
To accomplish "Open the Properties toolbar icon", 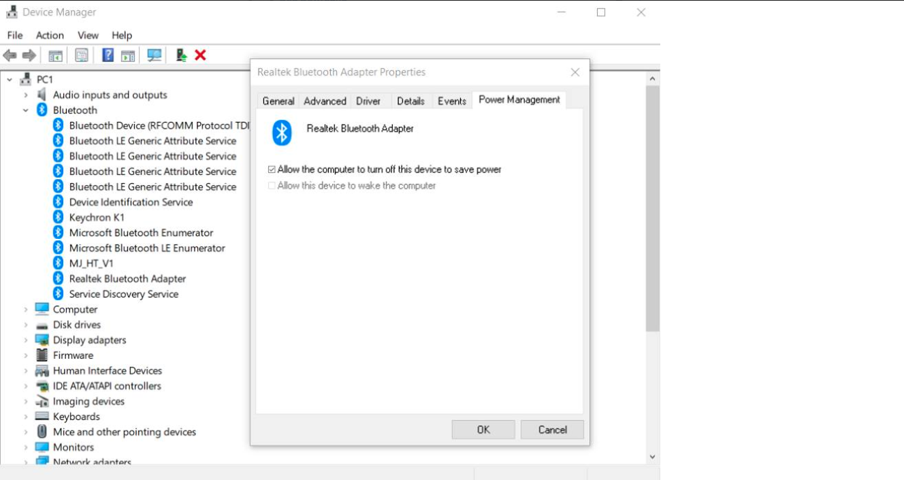I will coord(82,56).
